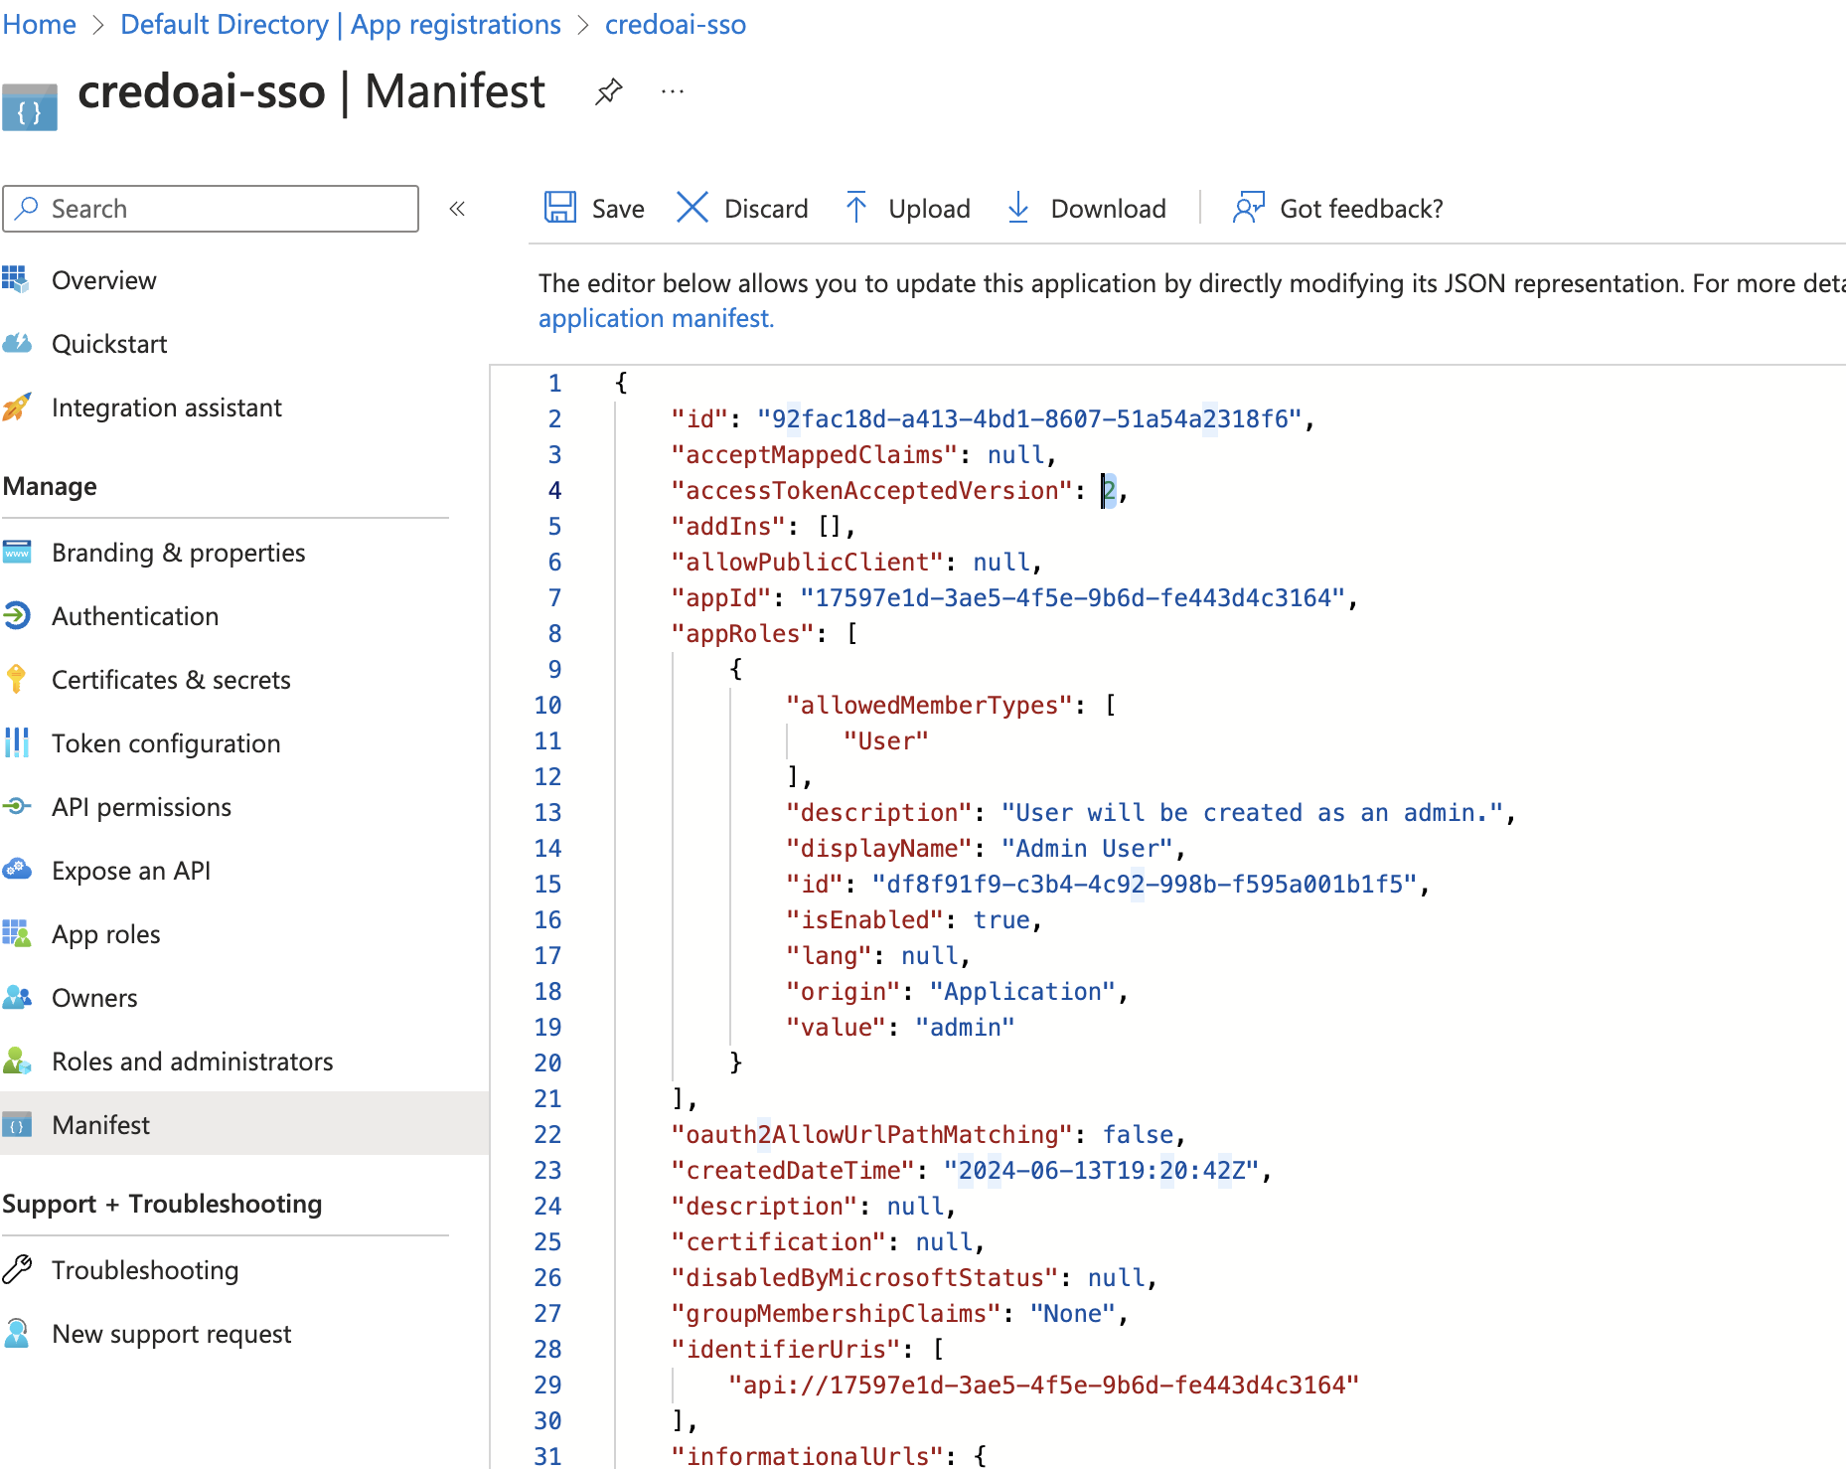The height and width of the screenshot is (1469, 1846).
Task: Open the Quickstart menu item
Action: point(109,344)
